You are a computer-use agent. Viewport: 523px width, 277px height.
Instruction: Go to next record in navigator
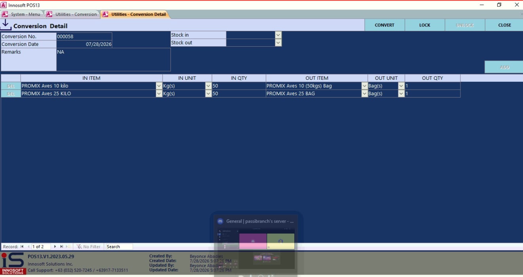(55, 247)
